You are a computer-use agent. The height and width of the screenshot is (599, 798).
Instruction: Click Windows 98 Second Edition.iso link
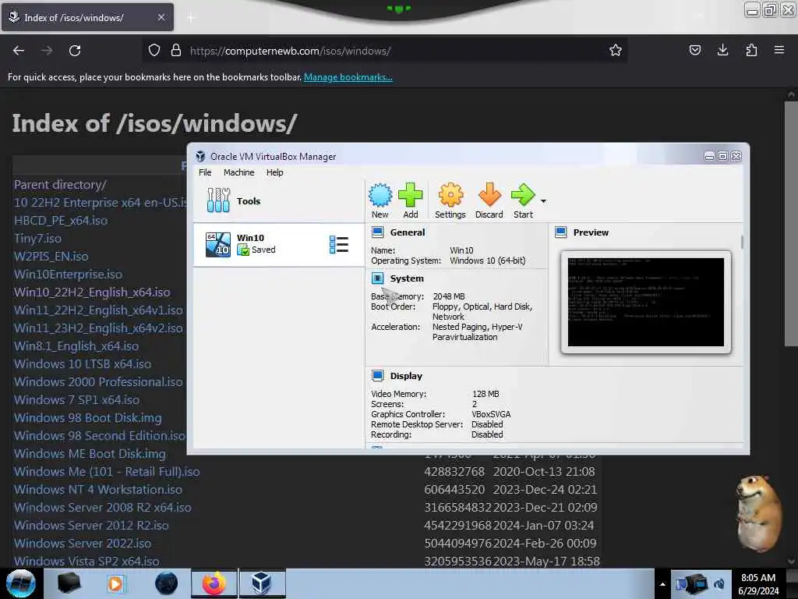pos(100,436)
